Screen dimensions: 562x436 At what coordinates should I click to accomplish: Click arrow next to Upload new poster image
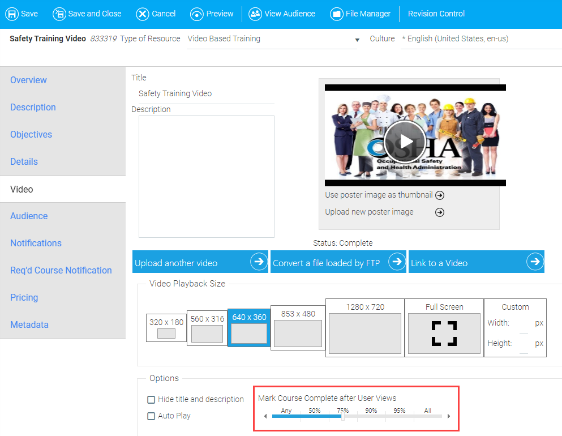point(440,212)
